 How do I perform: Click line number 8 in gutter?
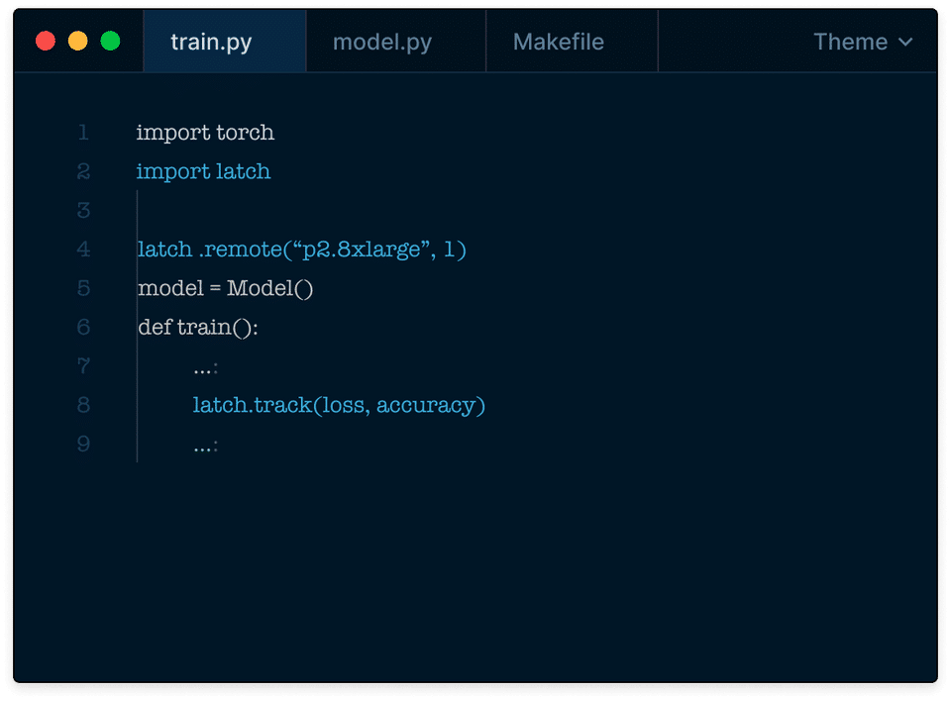[83, 405]
